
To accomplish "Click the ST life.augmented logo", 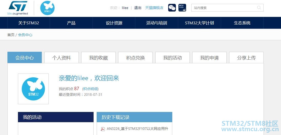I will click(17, 8).
